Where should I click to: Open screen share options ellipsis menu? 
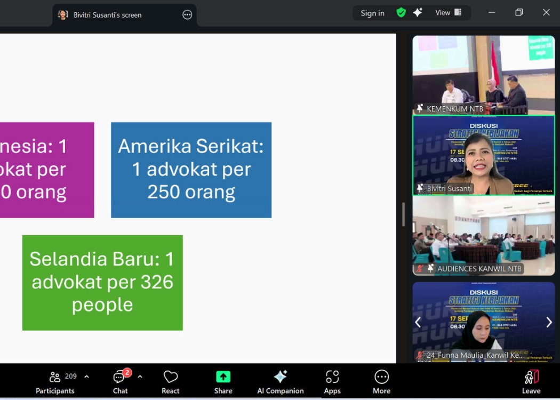(x=187, y=15)
